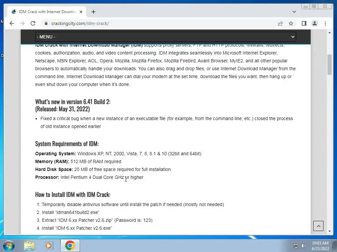The image size is (337, 252).
Task: Open the Windows Start menu
Action: (x=9, y=245)
